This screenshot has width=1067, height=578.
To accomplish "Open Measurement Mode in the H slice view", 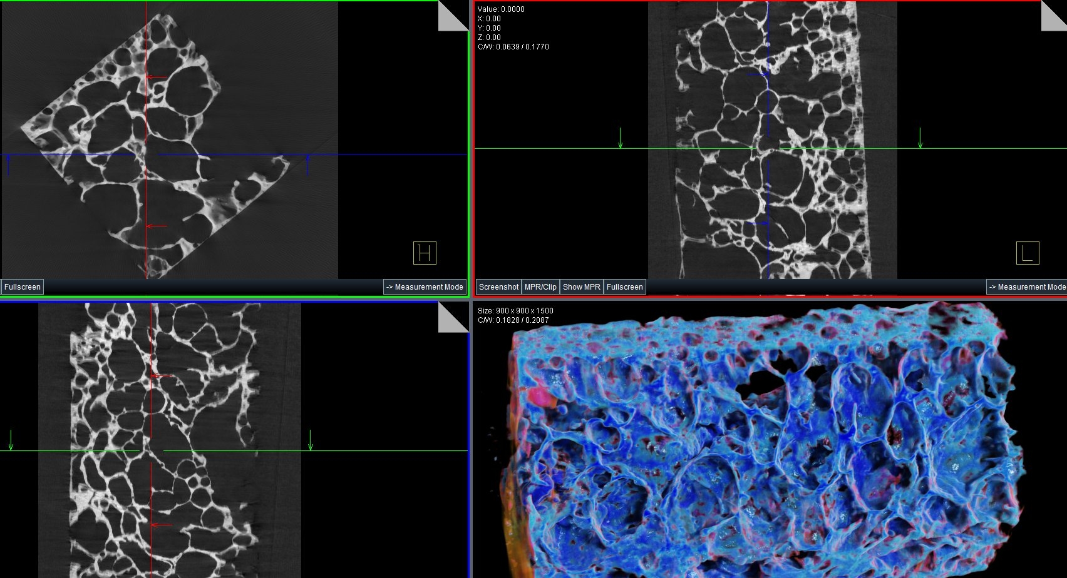I will (x=425, y=287).
